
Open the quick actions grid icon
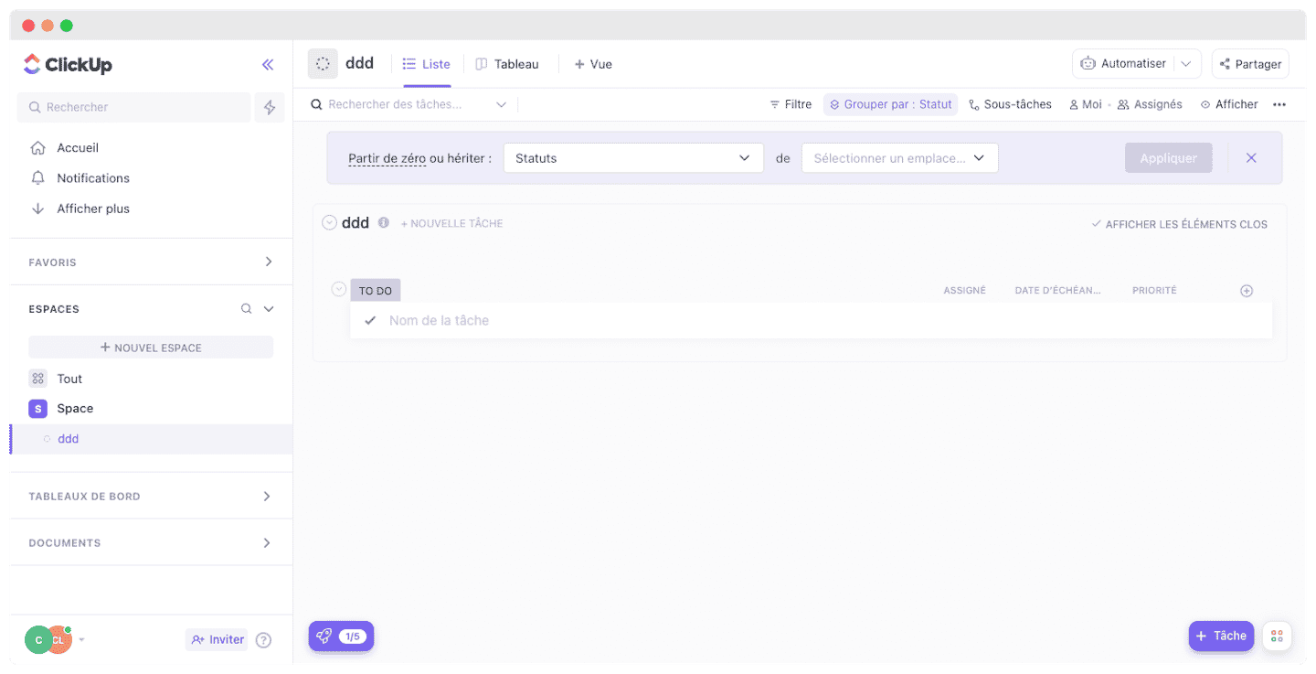[x=1277, y=637]
